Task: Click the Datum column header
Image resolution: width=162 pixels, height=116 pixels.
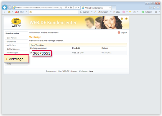Action: 105,48
